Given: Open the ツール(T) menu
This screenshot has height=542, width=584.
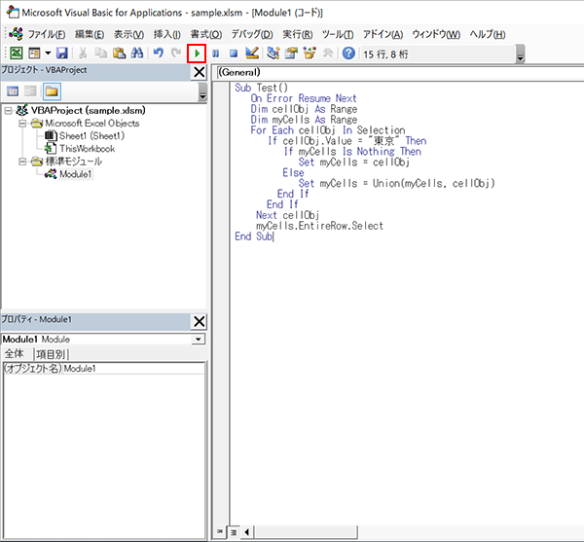Looking at the screenshot, I should (338, 35).
